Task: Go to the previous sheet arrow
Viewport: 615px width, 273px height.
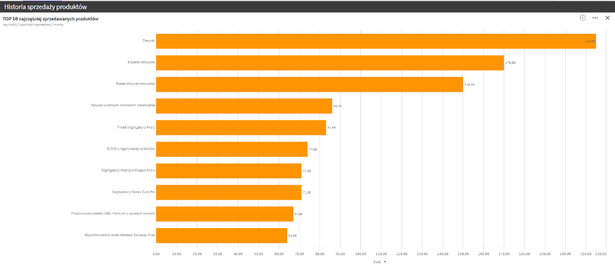Action: point(597,7)
